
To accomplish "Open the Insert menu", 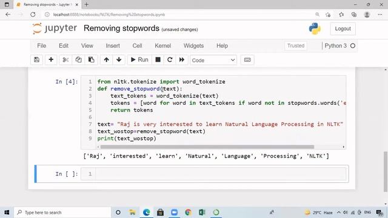I will point(113,46).
